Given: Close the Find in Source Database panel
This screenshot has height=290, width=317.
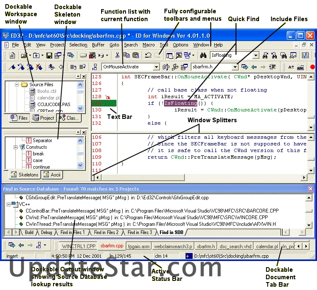Looking at the screenshot, I should pyautogui.click(x=310, y=189).
